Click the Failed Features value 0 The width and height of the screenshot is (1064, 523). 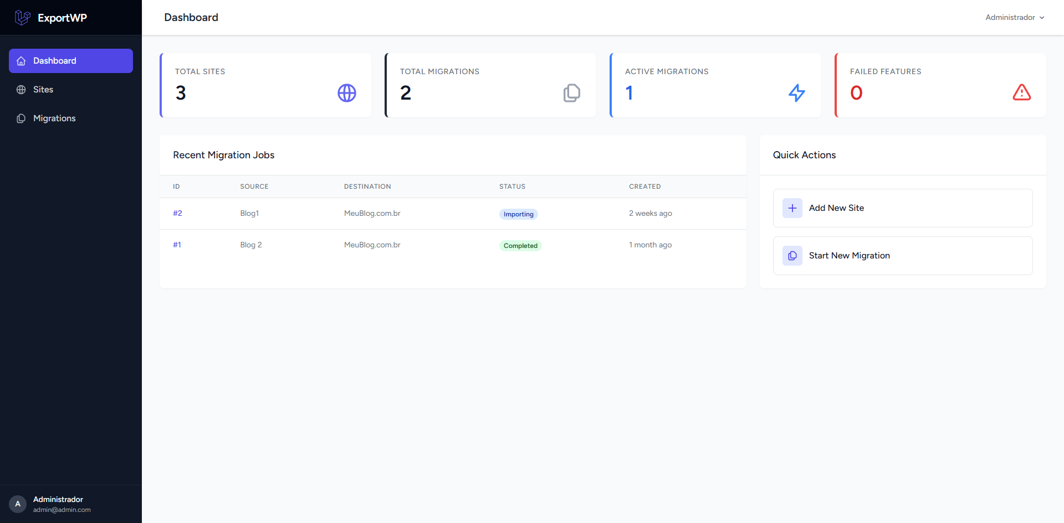coord(856,93)
